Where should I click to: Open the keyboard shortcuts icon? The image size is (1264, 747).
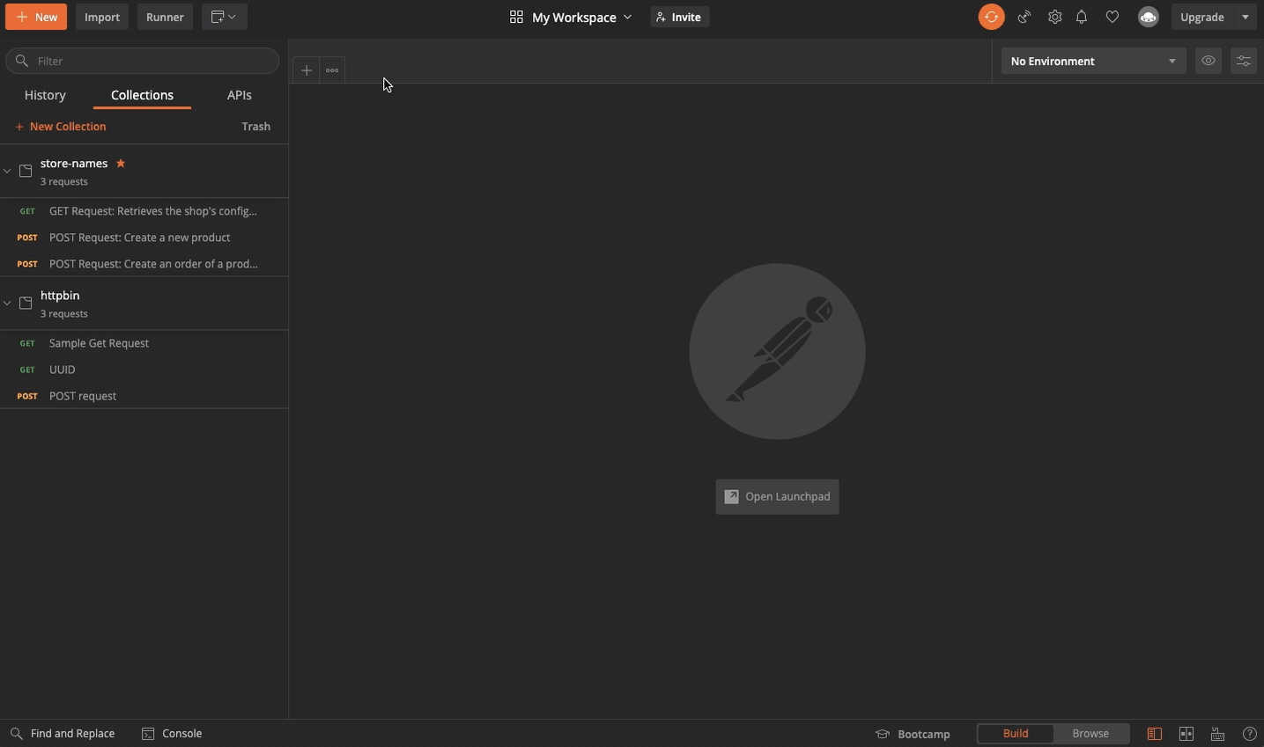point(1218,734)
